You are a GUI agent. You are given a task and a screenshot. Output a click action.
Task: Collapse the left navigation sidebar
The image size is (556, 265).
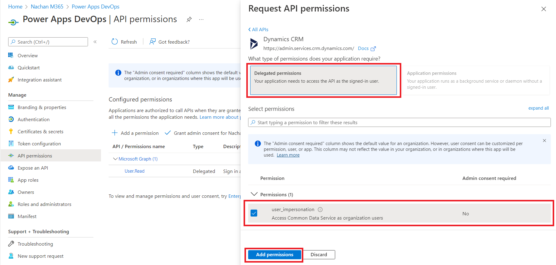pos(95,42)
